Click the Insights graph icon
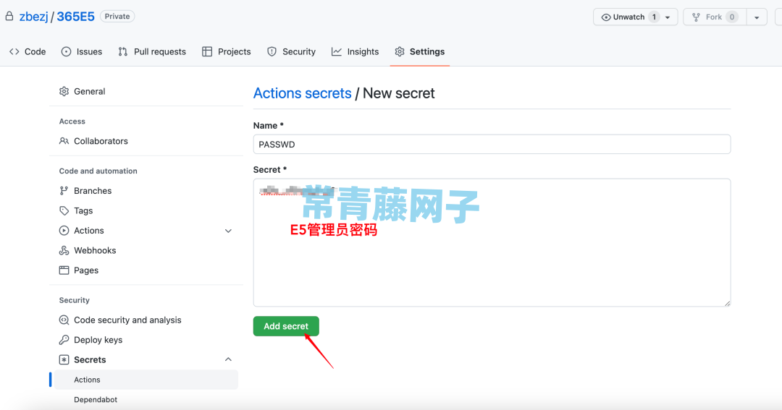Viewport: 782px width, 410px height. (x=337, y=52)
